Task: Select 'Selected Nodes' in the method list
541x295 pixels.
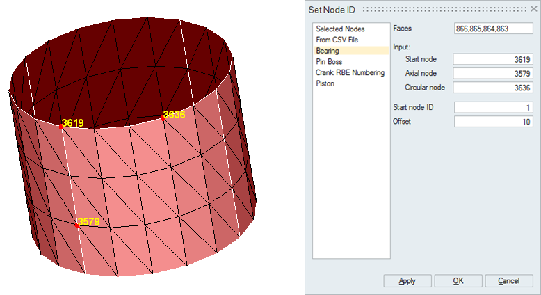Action: tap(340, 29)
